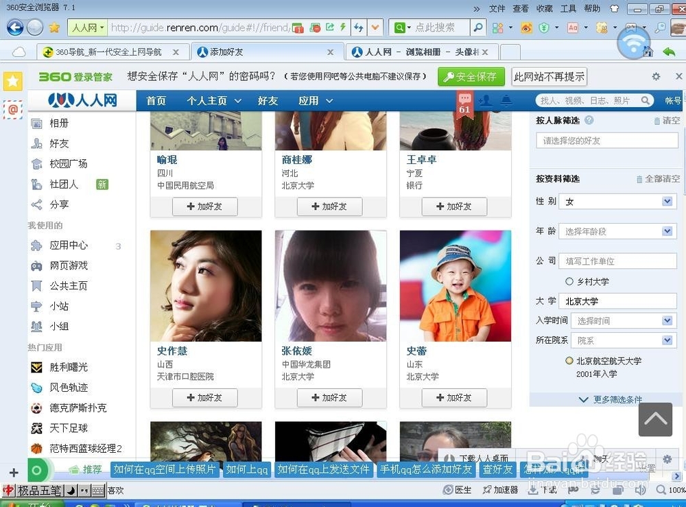Click the 公共主页 bookmark icon
The width and height of the screenshot is (686, 507).
(x=36, y=286)
